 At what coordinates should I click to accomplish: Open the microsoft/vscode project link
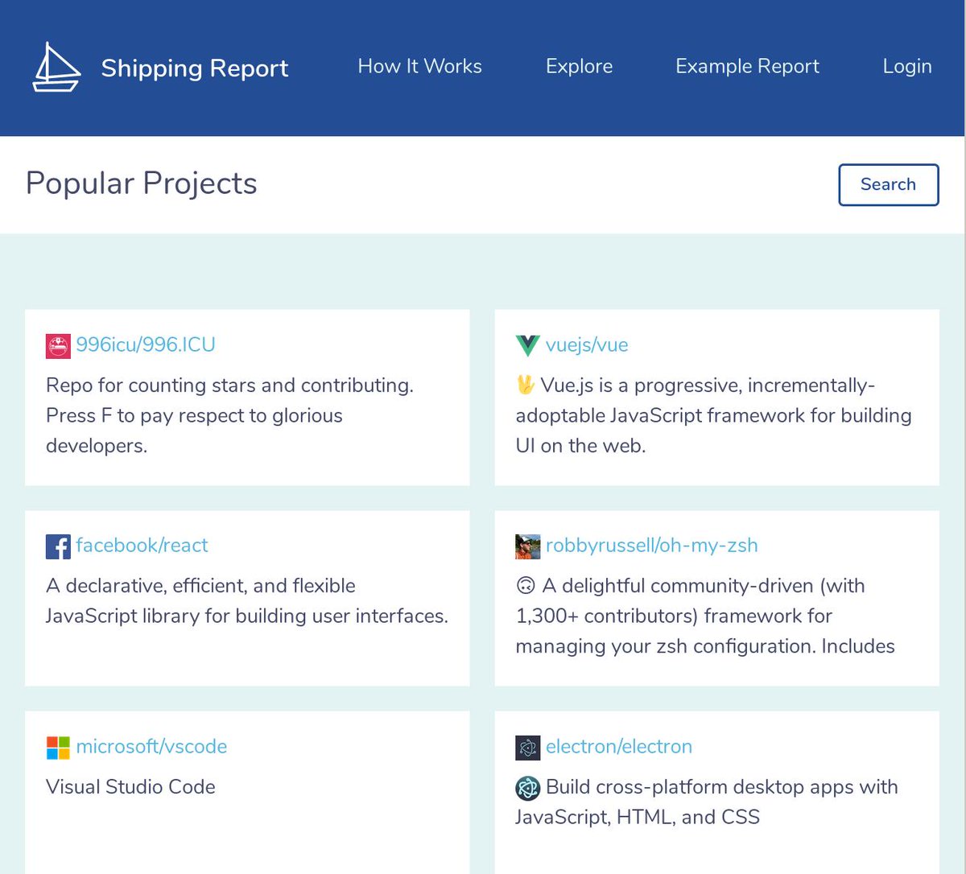[151, 746]
